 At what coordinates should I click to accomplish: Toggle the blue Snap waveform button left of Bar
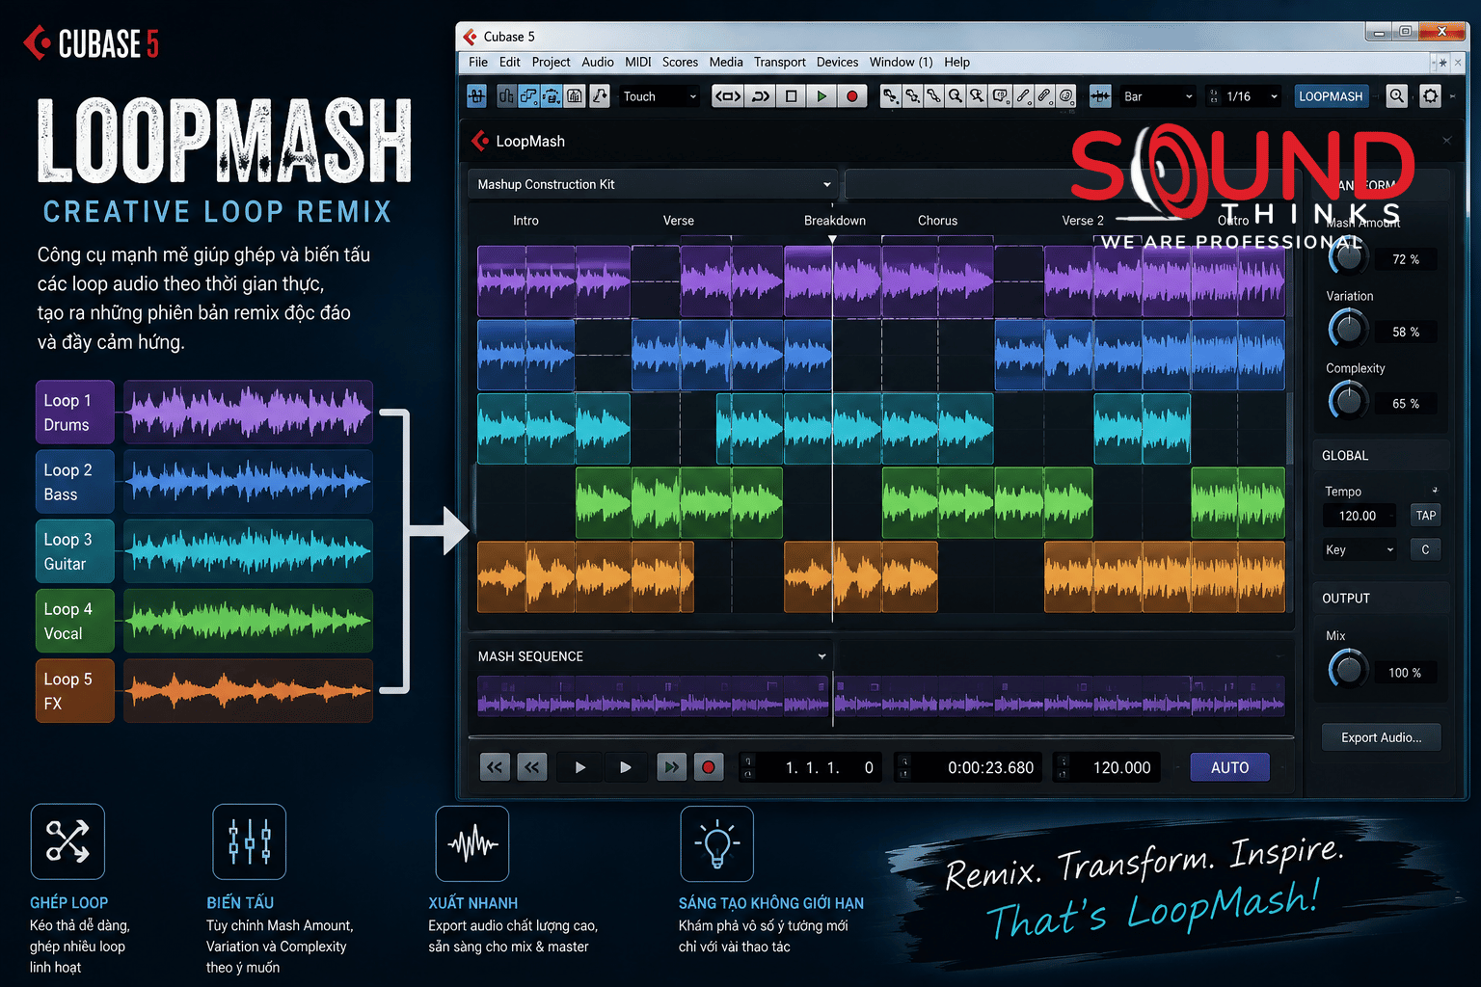coord(1100,96)
